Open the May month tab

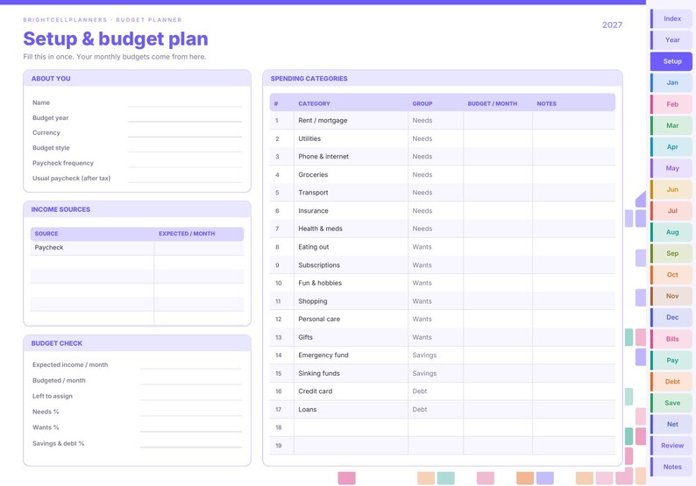tap(671, 168)
